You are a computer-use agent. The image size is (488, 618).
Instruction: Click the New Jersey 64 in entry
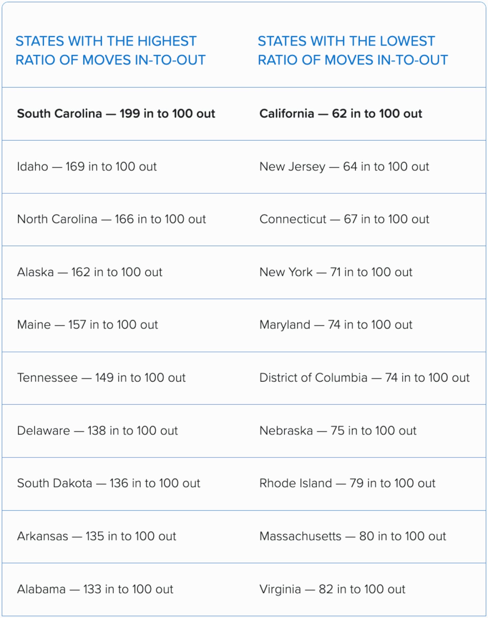tap(344, 167)
